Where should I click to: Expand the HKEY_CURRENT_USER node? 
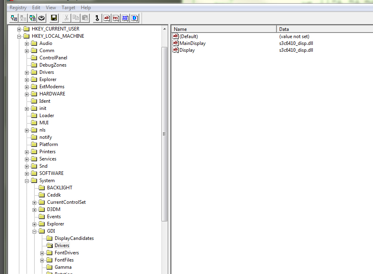point(19,29)
